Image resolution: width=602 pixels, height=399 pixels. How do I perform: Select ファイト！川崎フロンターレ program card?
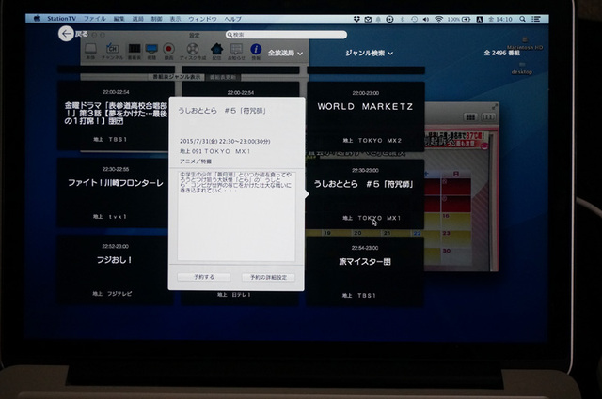(x=116, y=192)
